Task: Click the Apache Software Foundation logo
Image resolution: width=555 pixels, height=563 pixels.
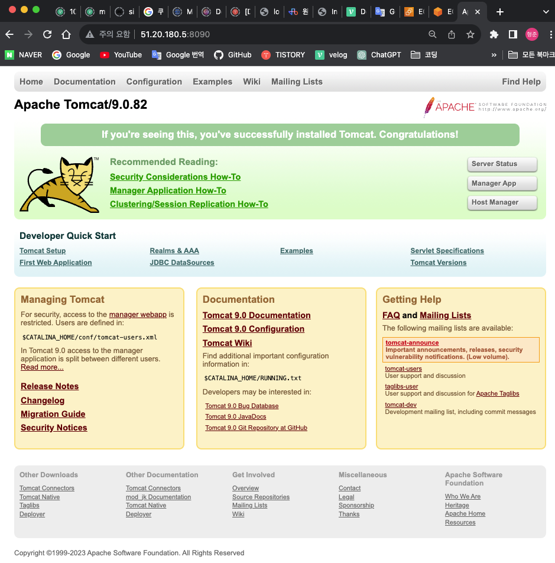Action: click(485, 106)
